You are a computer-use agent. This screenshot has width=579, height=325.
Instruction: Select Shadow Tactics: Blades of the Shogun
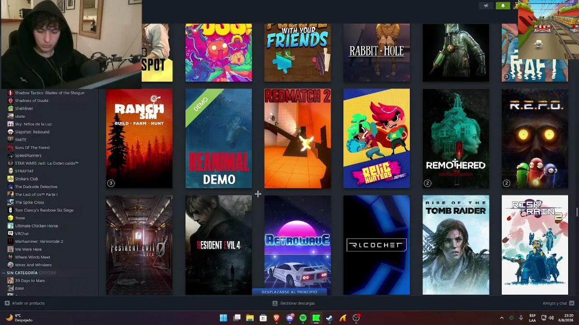(50, 93)
